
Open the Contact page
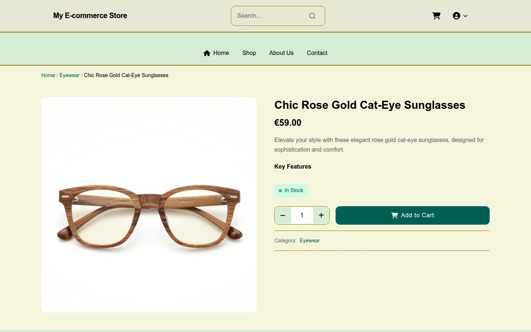point(317,53)
